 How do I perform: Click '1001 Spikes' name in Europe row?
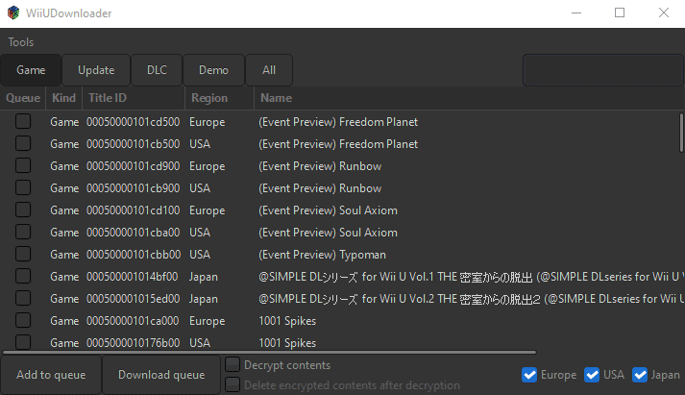287,321
